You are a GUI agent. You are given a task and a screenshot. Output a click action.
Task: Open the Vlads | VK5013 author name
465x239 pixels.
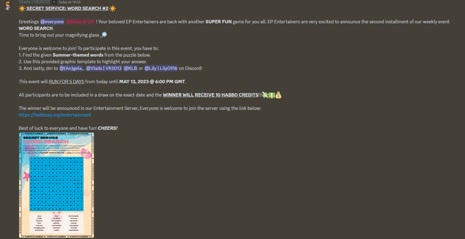point(34,2)
